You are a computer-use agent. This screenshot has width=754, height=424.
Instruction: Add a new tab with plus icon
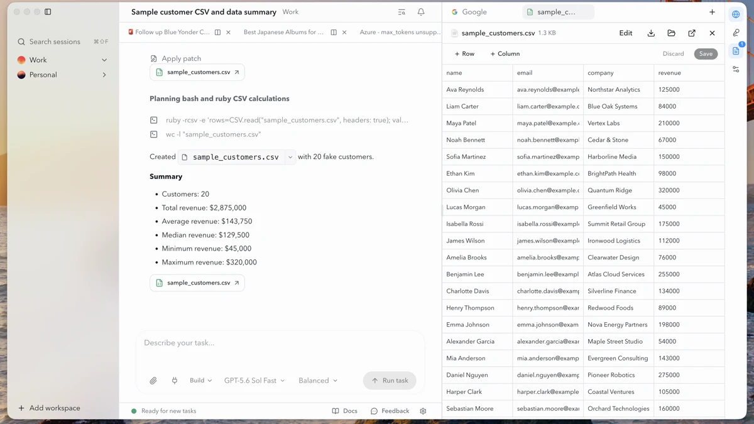click(x=712, y=12)
